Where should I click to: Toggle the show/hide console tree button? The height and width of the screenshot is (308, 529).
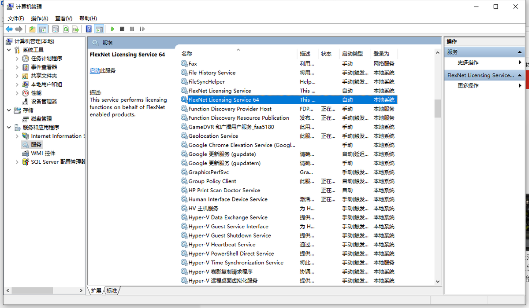pos(43,29)
